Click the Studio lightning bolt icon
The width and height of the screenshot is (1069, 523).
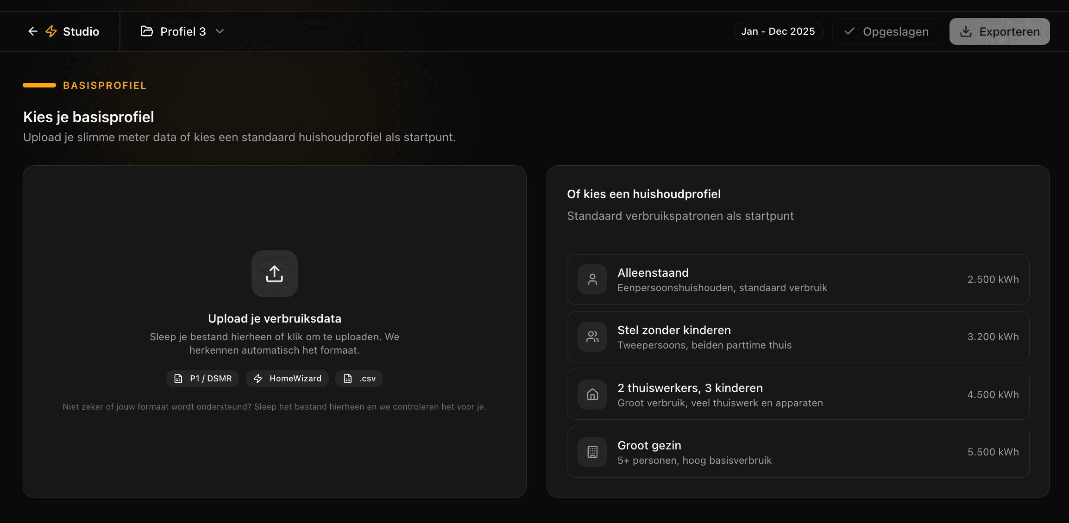point(50,31)
